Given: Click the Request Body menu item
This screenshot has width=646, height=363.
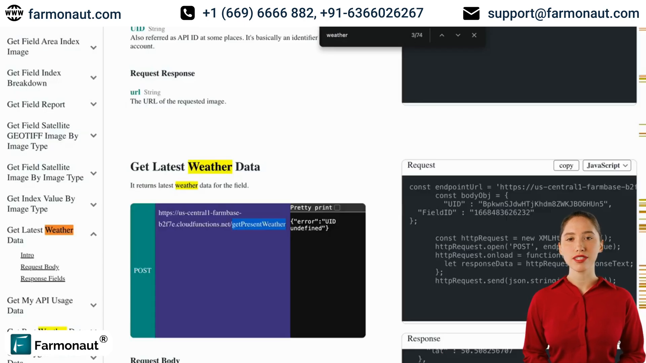Looking at the screenshot, I should pos(39,267).
